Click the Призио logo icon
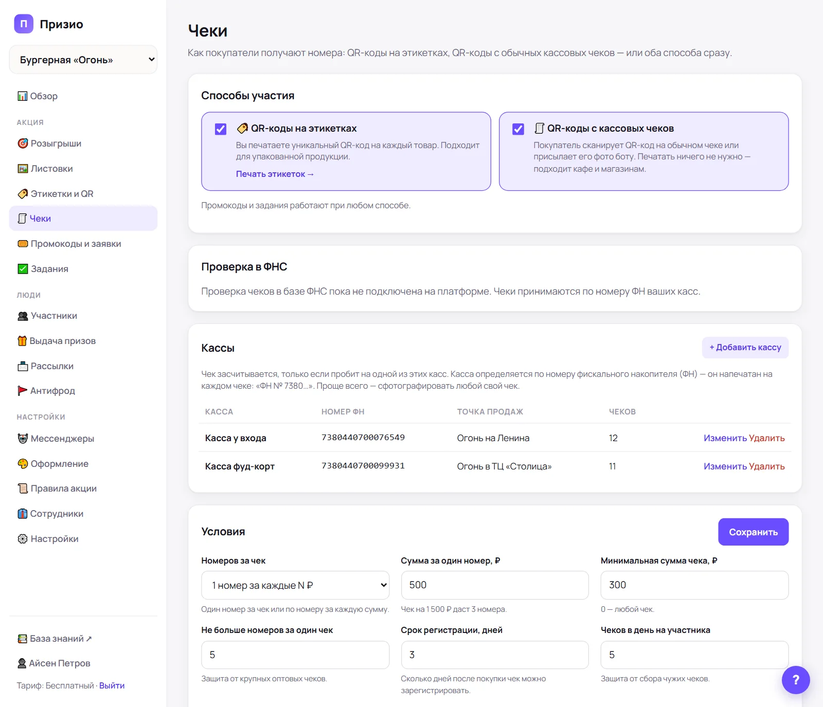The image size is (823, 707). pyautogui.click(x=24, y=24)
